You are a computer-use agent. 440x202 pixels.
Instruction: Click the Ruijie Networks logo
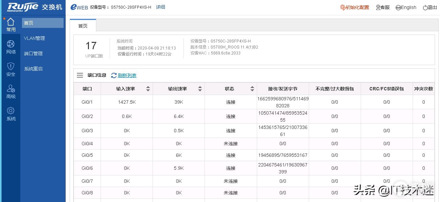tap(22, 7)
